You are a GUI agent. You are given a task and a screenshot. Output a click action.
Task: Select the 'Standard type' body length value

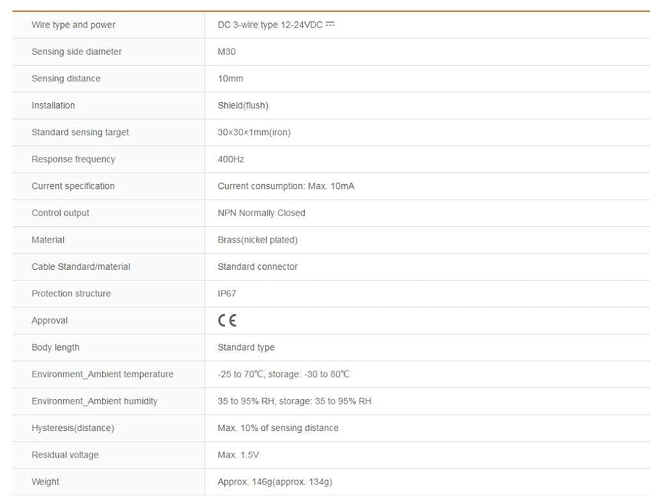tap(246, 348)
